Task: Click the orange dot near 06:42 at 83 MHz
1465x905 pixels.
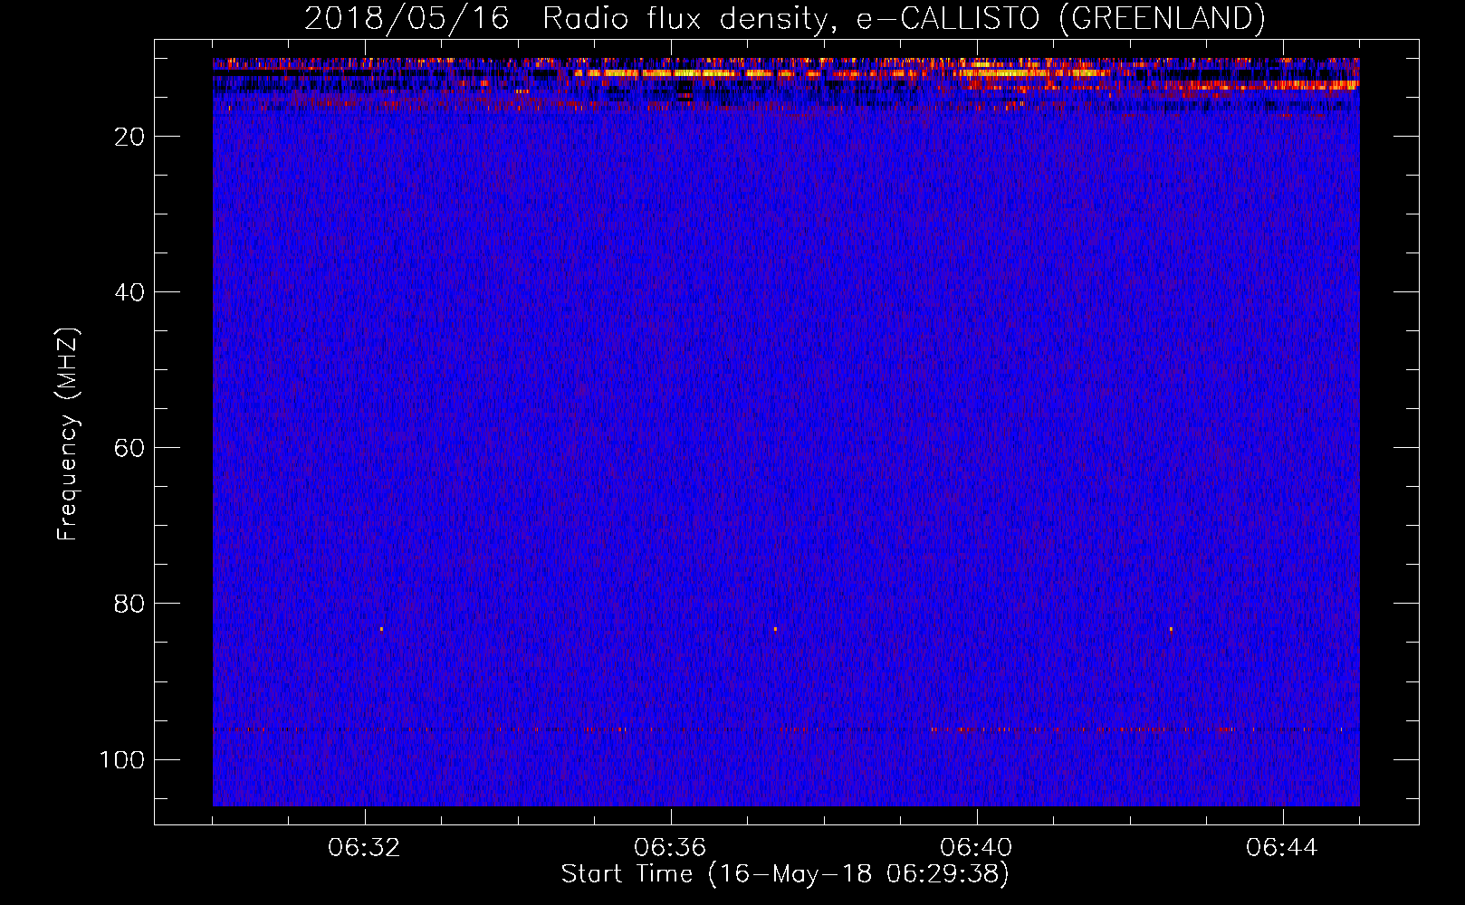Action: (1171, 628)
